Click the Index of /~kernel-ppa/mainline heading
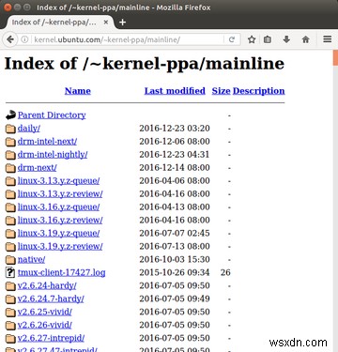Screen dimensions: 338x352 click(145, 64)
